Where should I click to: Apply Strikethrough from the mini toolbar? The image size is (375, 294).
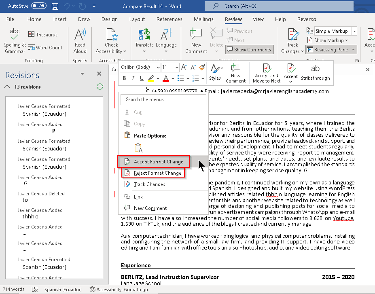click(315, 78)
